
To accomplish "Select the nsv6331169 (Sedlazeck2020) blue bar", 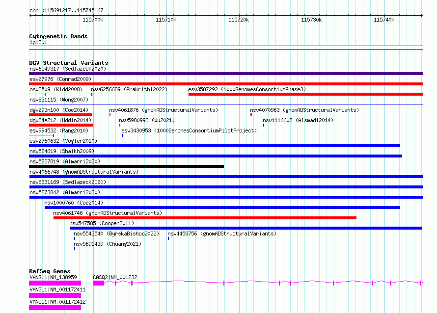I will coord(226,187).
